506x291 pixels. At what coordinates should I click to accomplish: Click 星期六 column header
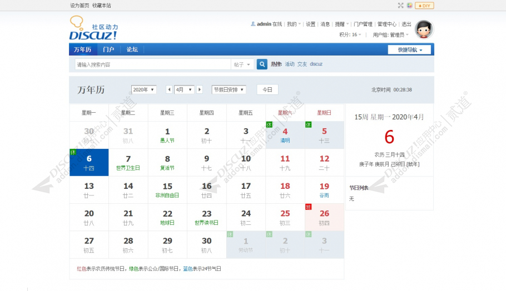point(285,113)
